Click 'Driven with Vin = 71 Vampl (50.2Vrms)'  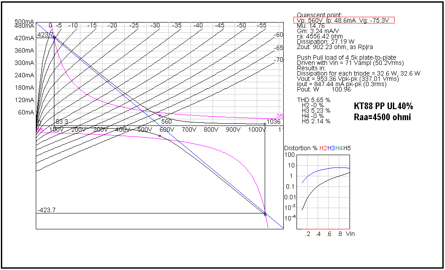[x=350, y=63]
